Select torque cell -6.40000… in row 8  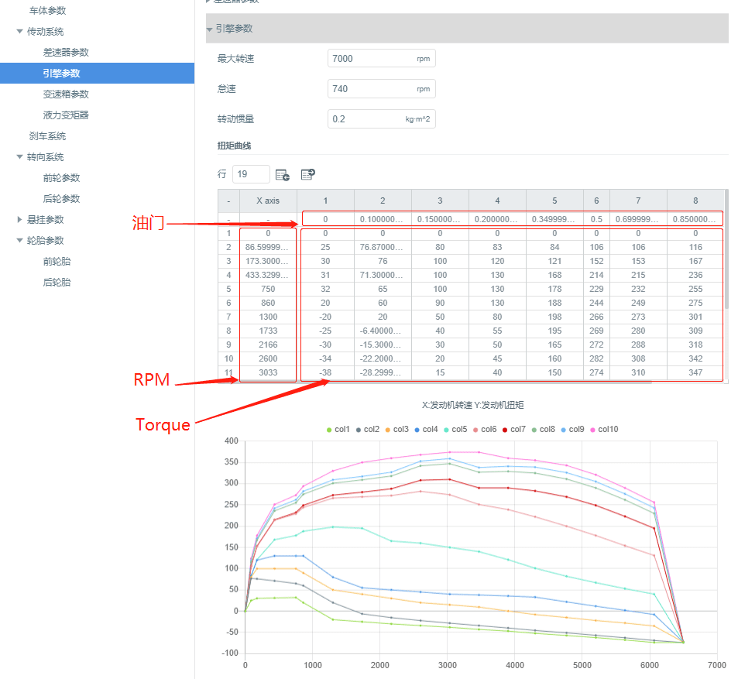383,331
